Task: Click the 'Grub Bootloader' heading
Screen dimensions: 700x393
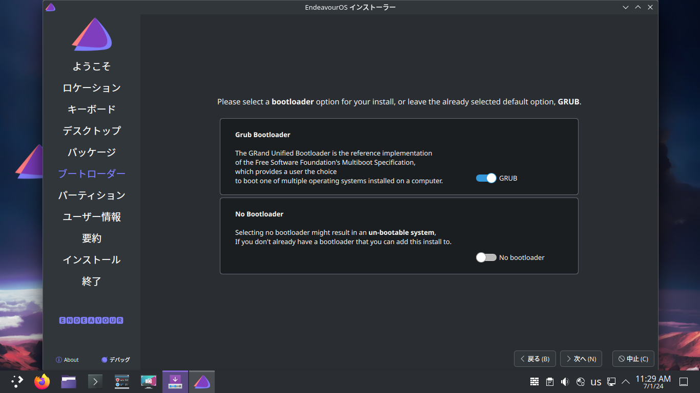Action: [x=263, y=135]
